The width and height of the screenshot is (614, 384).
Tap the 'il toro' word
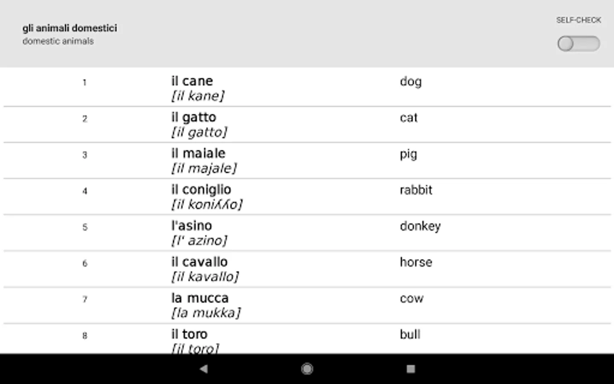click(189, 334)
